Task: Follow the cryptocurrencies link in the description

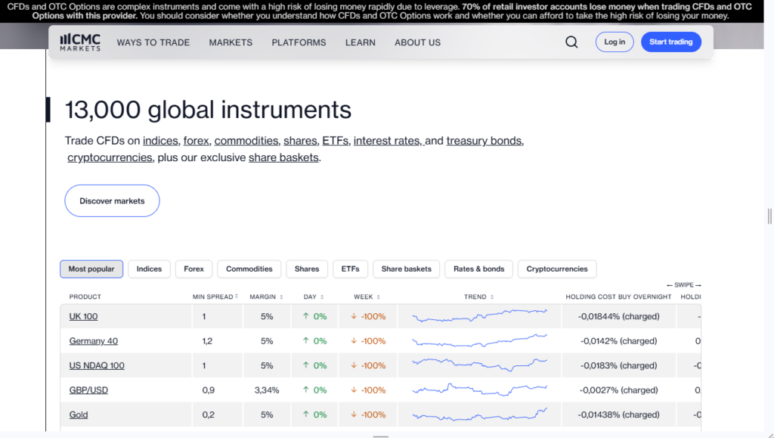Action: pyautogui.click(x=110, y=157)
